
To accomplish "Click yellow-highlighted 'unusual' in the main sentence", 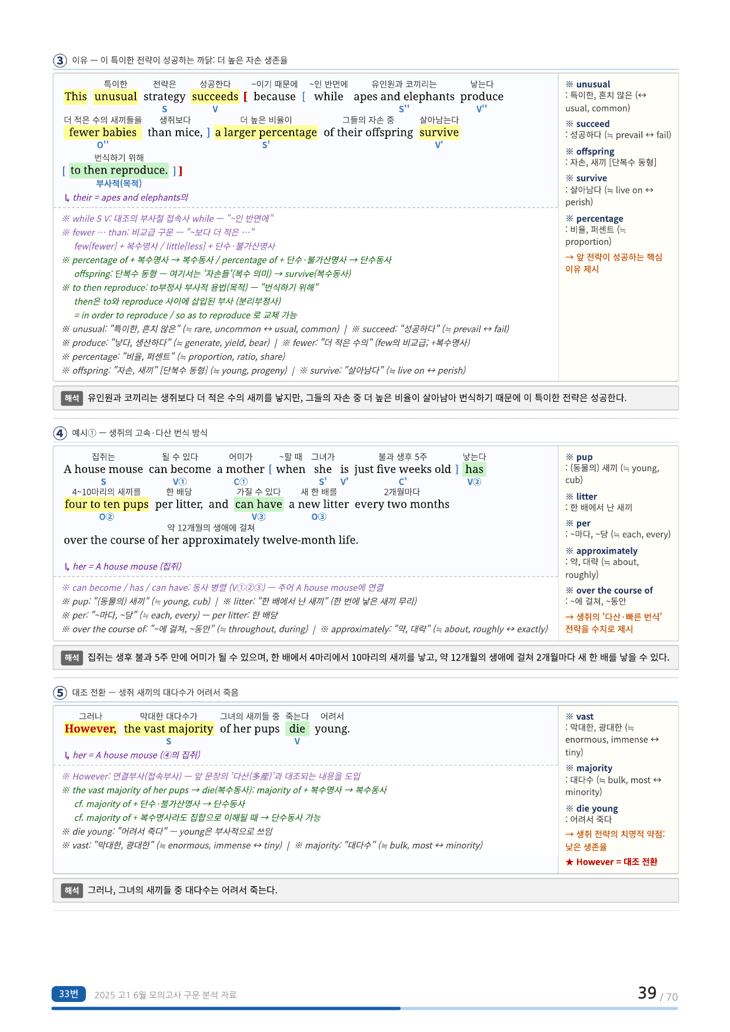I will 115,96.
